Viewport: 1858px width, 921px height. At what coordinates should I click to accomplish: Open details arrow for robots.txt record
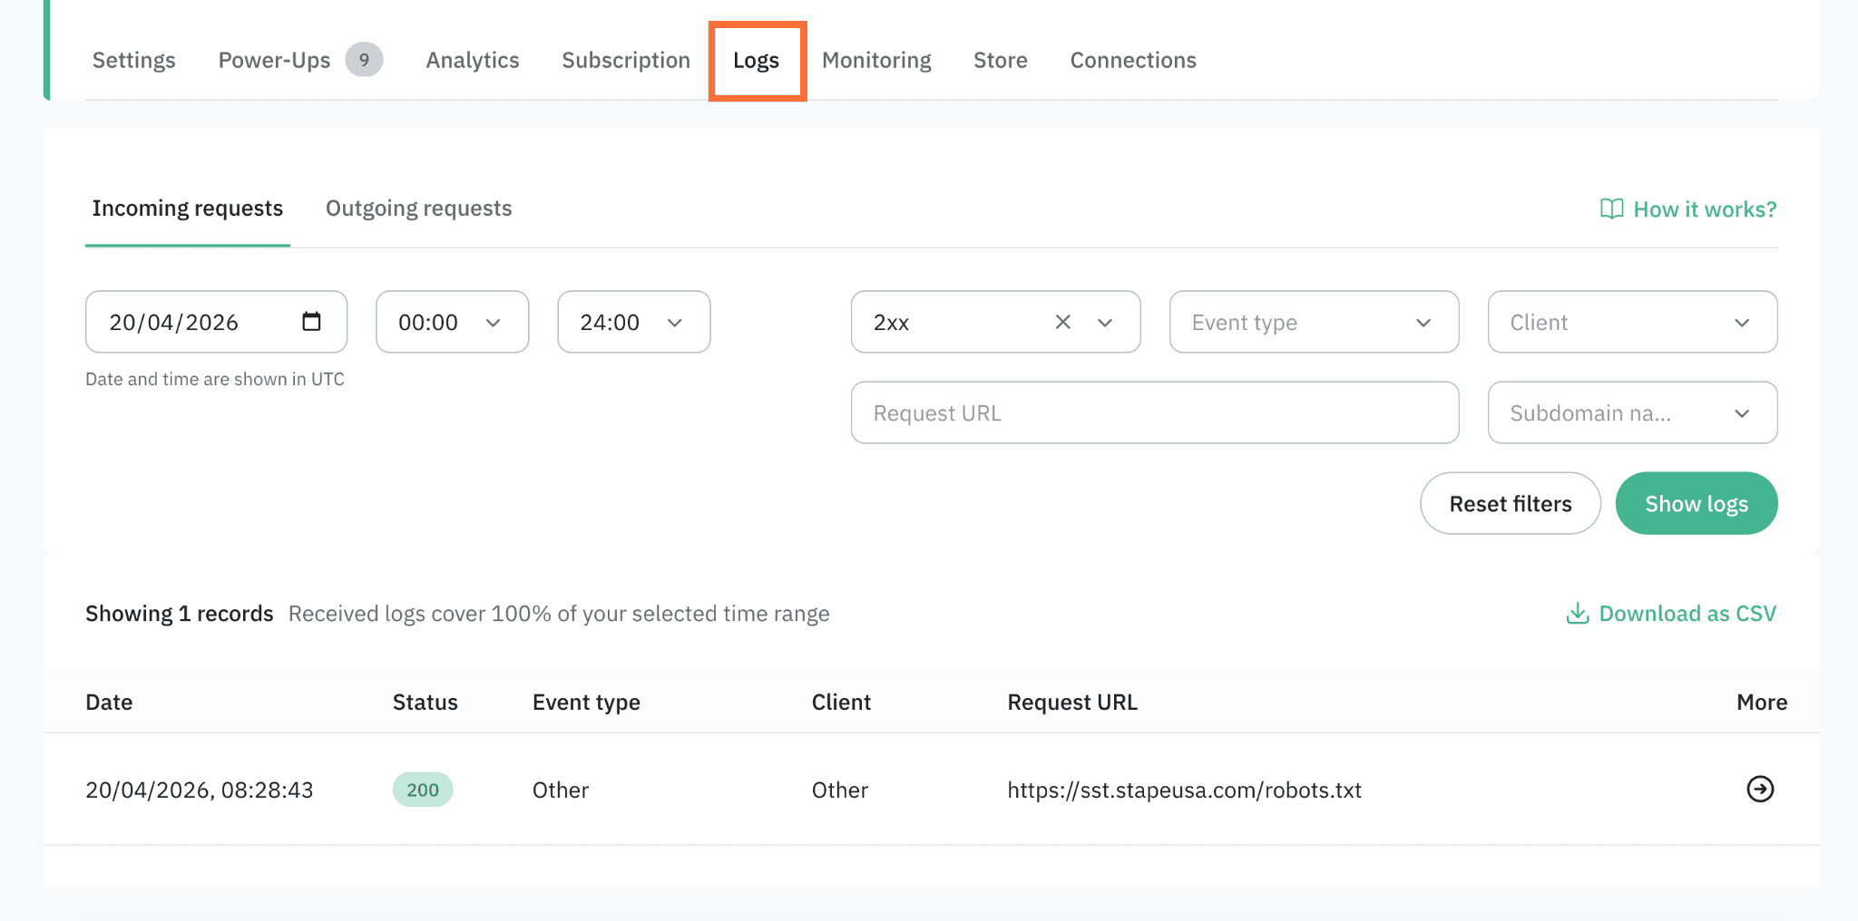pos(1759,790)
